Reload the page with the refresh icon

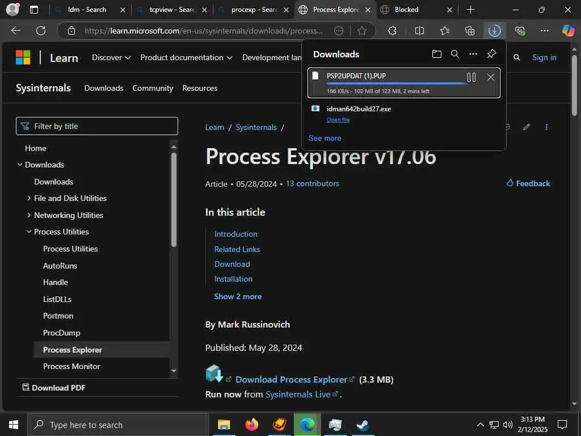pos(41,31)
